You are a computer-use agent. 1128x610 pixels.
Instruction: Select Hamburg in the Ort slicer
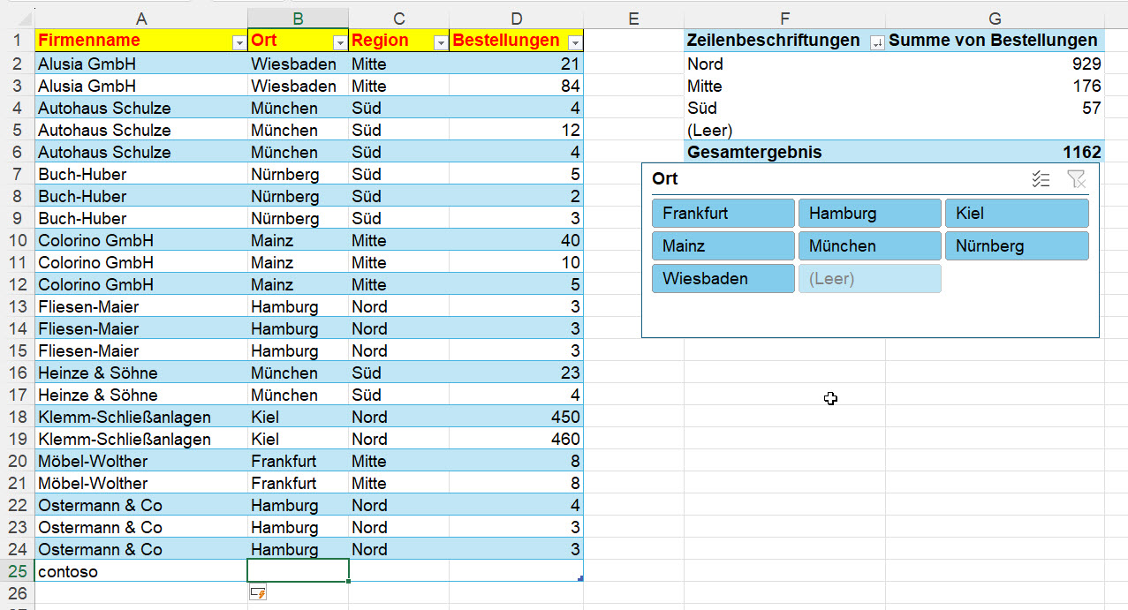coord(869,214)
